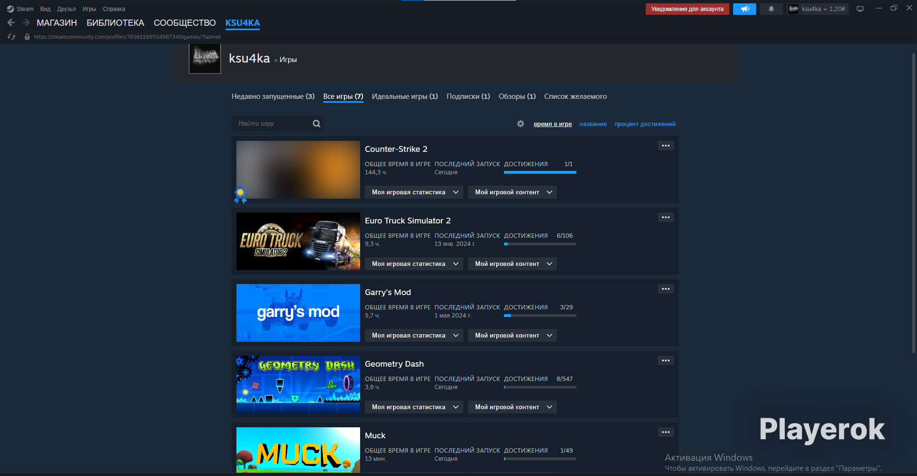The height and width of the screenshot is (476, 917).
Task: Click the perfect-game ribbon badge on Counter-Strike 2
Action: (240, 195)
